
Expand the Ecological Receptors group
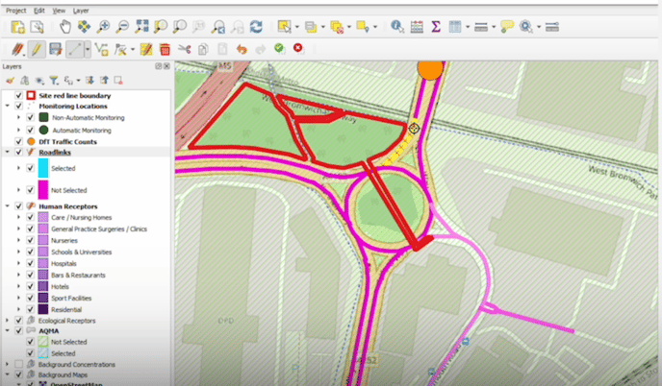coord(8,320)
